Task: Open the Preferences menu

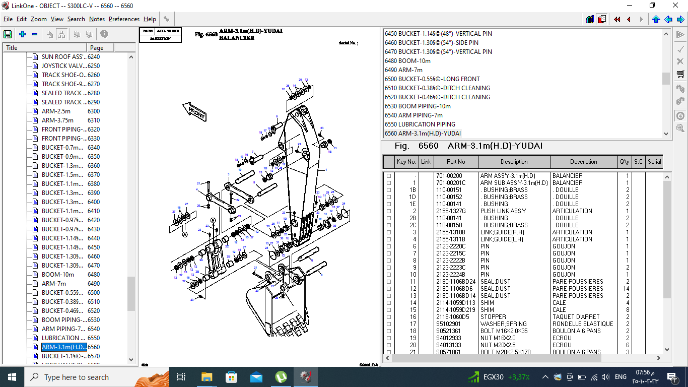Action: click(x=124, y=19)
